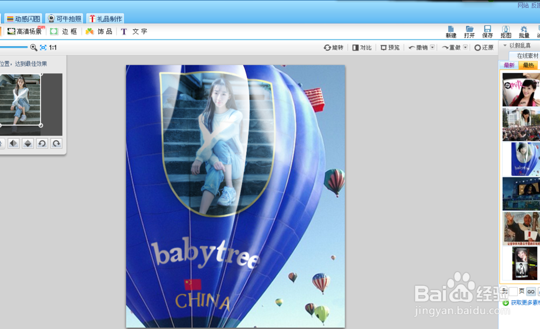The image size is (540, 329).
Task: Click the 旋转 rotate button
Action: [333, 47]
